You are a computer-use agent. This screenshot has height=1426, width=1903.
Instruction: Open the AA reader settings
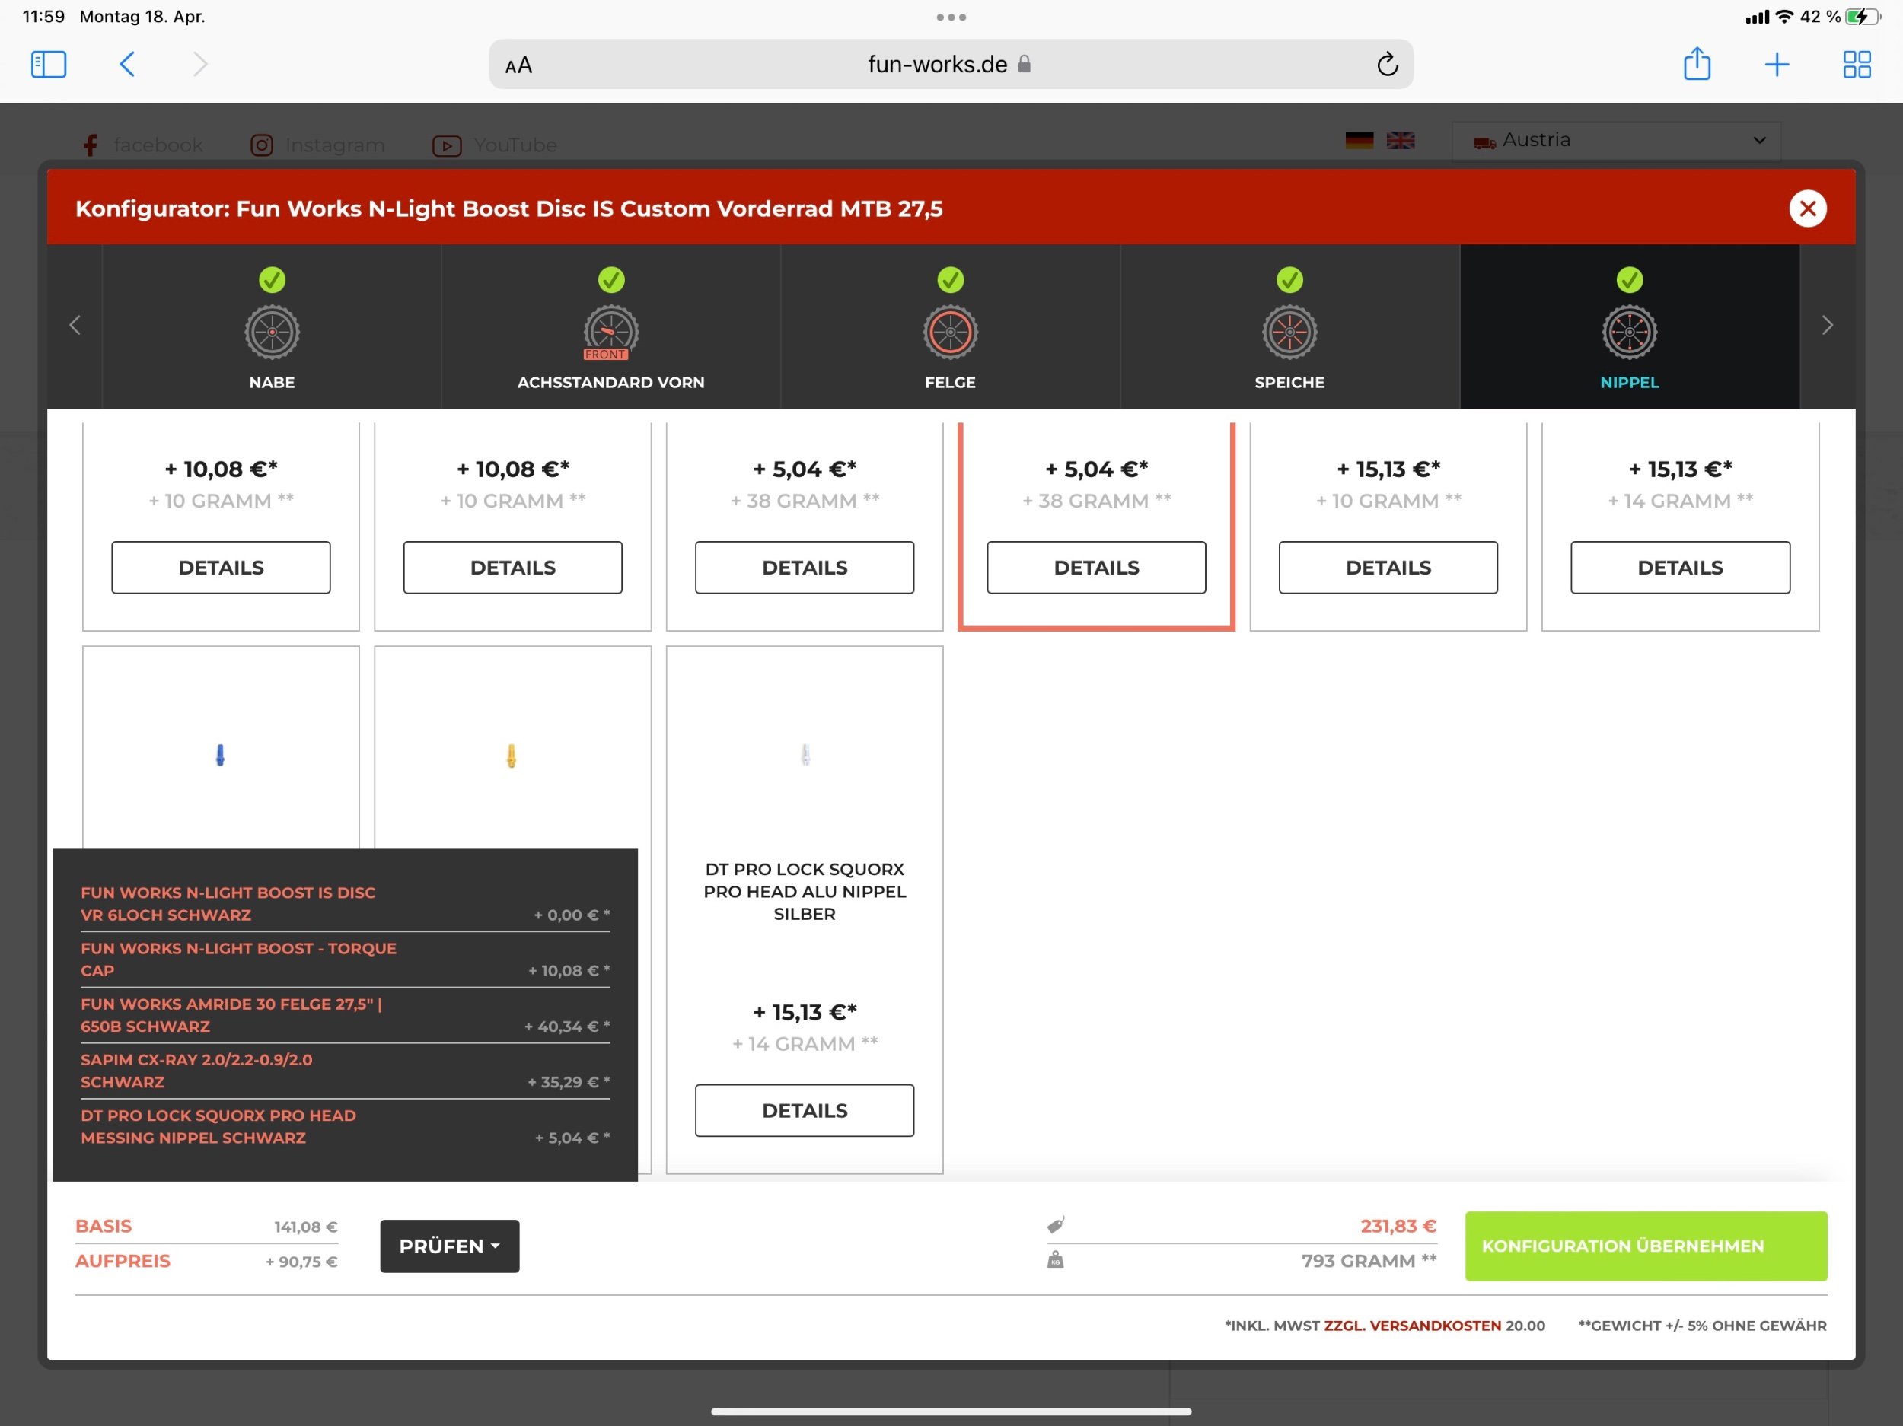click(519, 65)
